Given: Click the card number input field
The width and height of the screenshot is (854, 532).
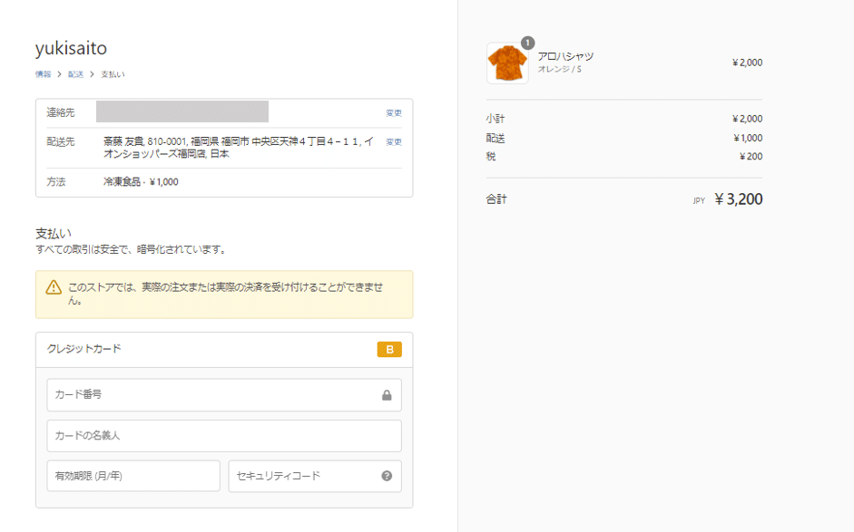Looking at the screenshot, I should [209, 395].
